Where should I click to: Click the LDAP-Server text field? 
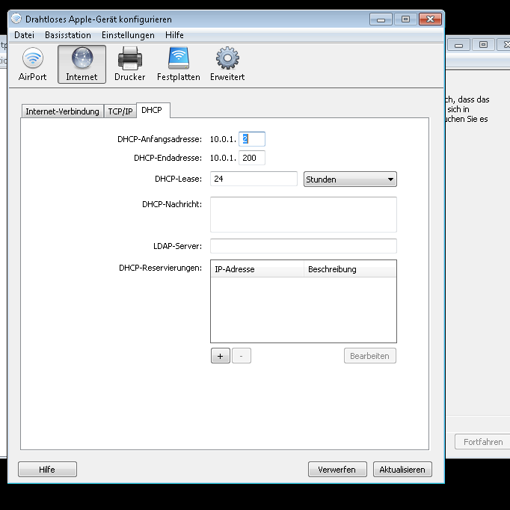point(303,246)
